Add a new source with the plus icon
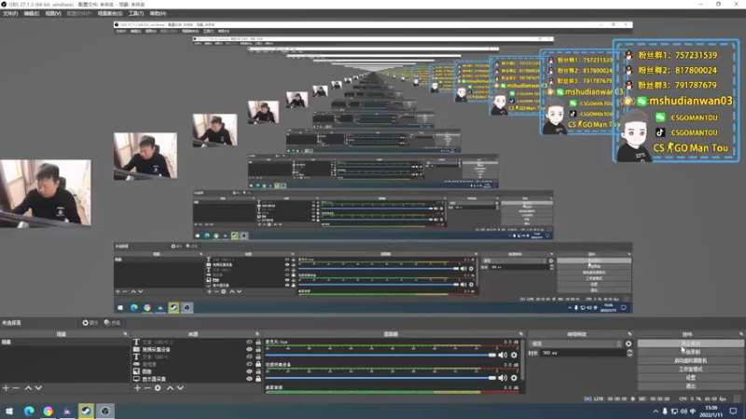This screenshot has width=746, height=419. click(x=137, y=388)
